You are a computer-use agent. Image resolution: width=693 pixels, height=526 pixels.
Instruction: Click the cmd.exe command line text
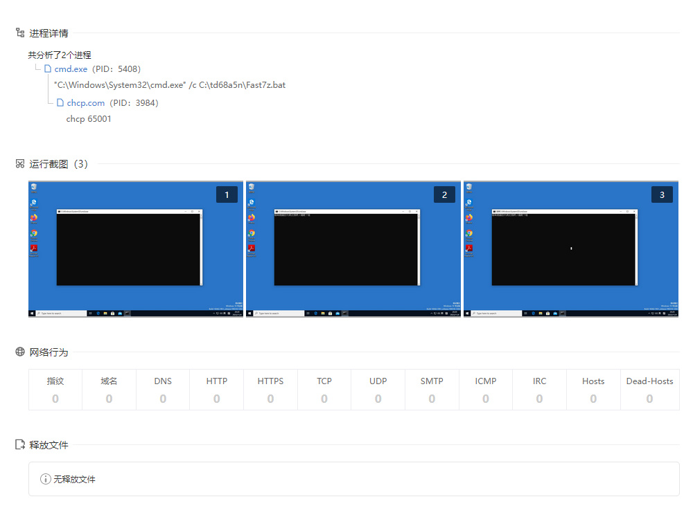170,85
